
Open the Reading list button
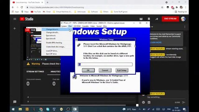[181, 12]
